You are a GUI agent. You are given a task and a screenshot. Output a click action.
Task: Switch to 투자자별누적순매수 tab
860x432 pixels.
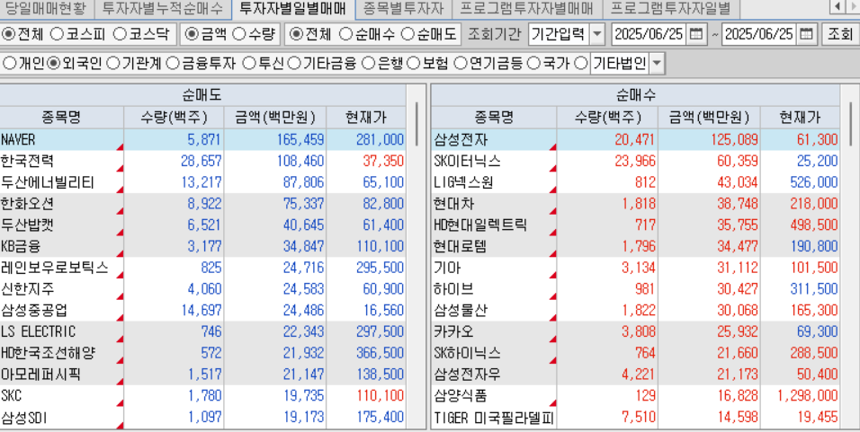click(163, 8)
